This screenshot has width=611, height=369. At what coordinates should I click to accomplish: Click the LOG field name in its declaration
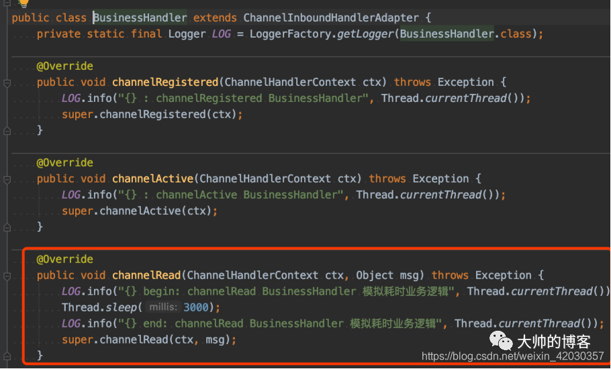point(222,34)
